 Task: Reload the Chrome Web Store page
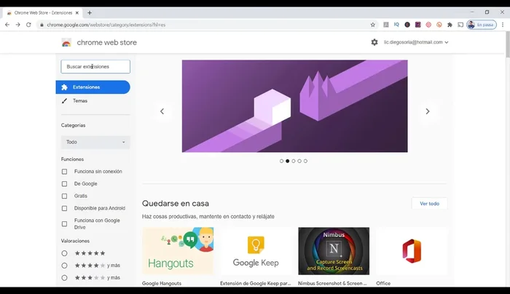point(28,25)
